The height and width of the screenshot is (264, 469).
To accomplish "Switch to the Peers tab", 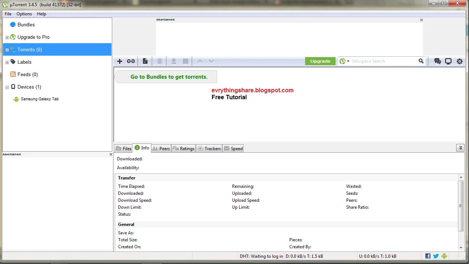I will [x=161, y=148].
